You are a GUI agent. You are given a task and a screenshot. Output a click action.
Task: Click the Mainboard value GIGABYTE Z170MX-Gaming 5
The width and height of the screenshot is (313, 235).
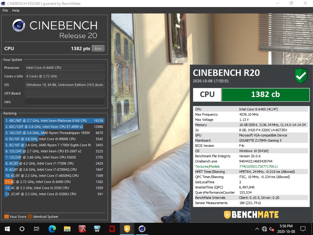coord(260,140)
